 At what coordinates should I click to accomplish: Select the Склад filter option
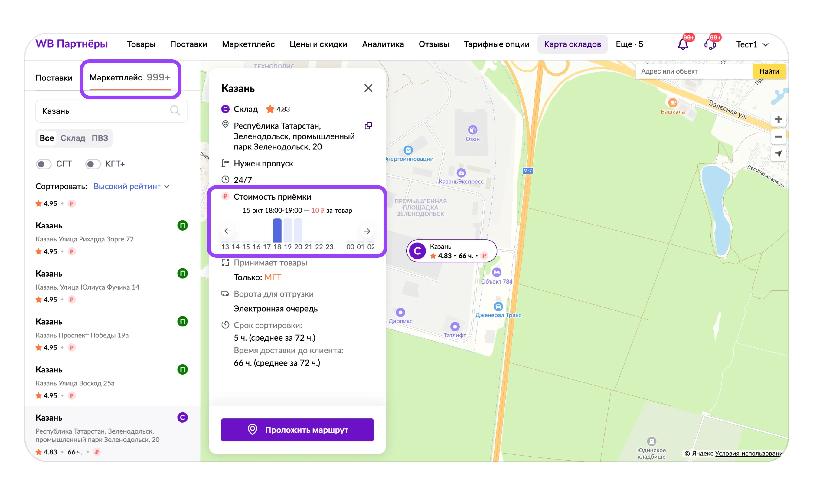click(x=73, y=138)
